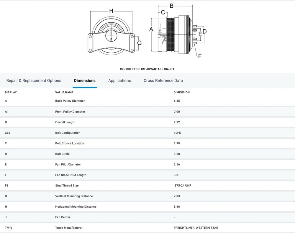Click the DISPLAY column header

pos(11,92)
